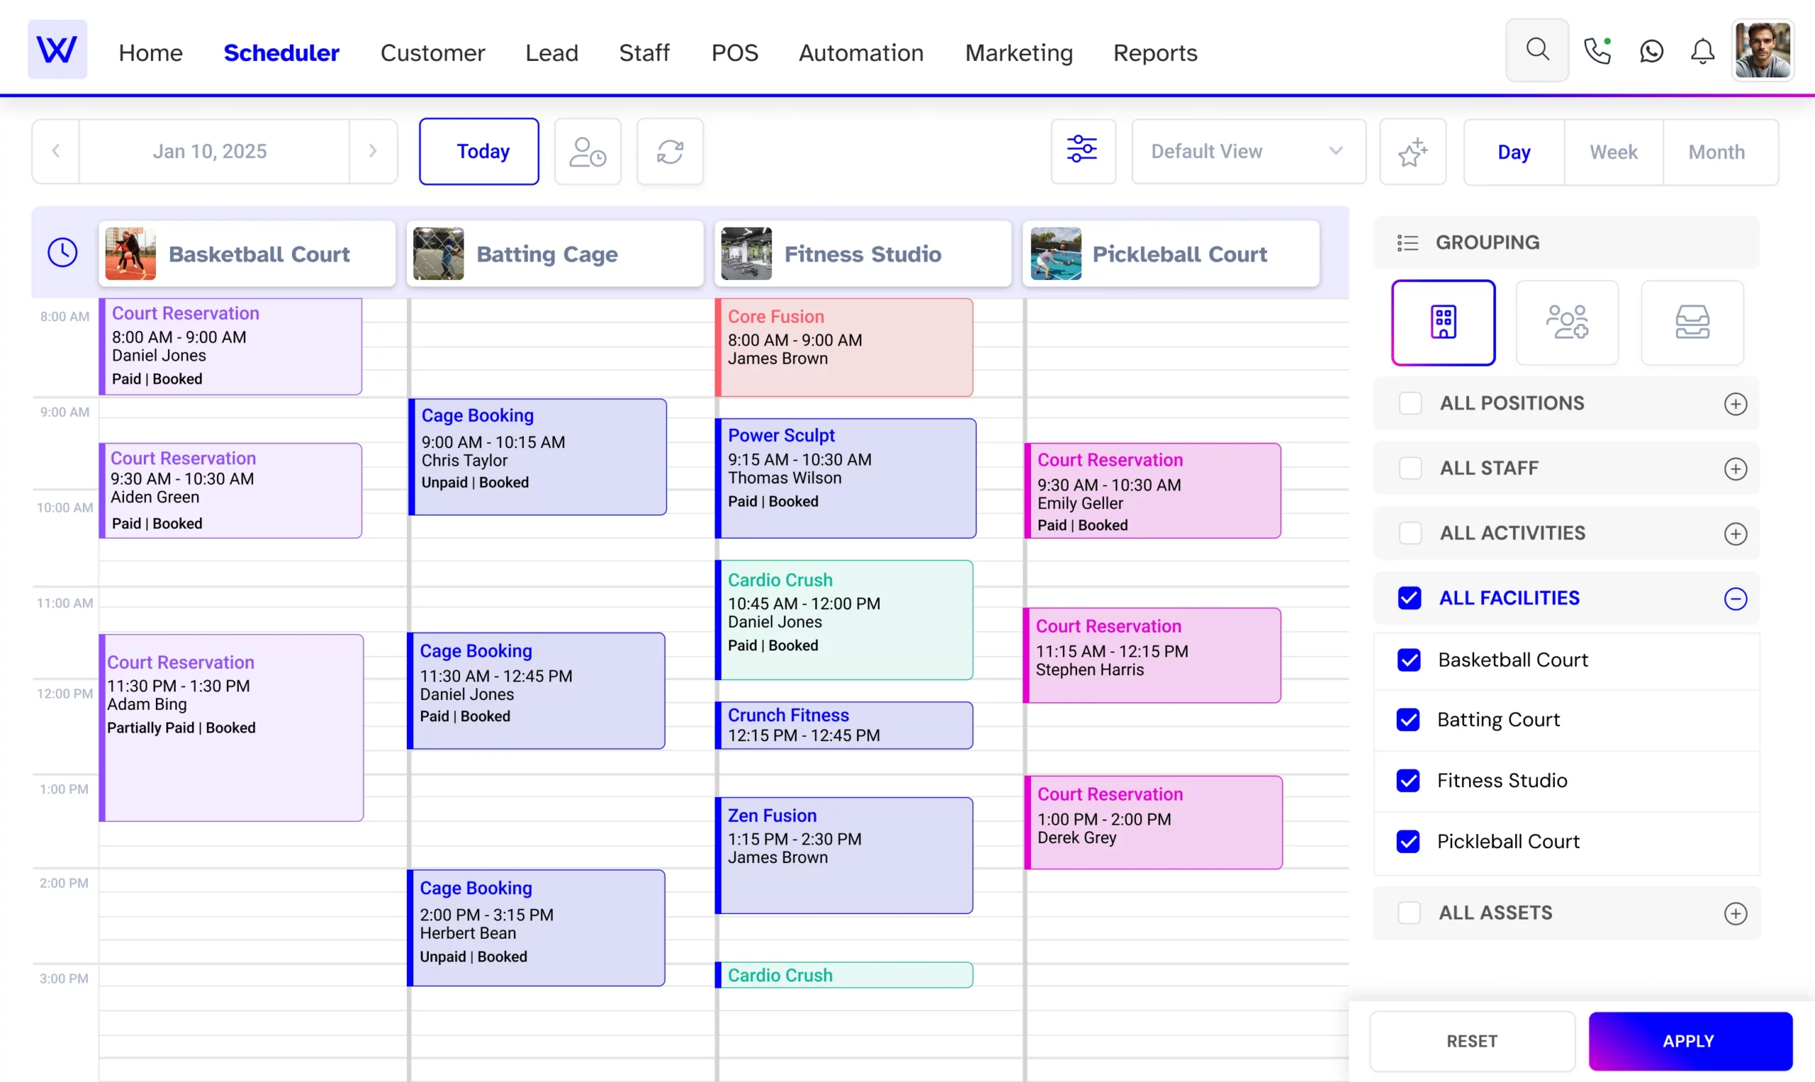Click the asset grouping chair icon
This screenshot has height=1082, width=1815.
(x=1693, y=322)
